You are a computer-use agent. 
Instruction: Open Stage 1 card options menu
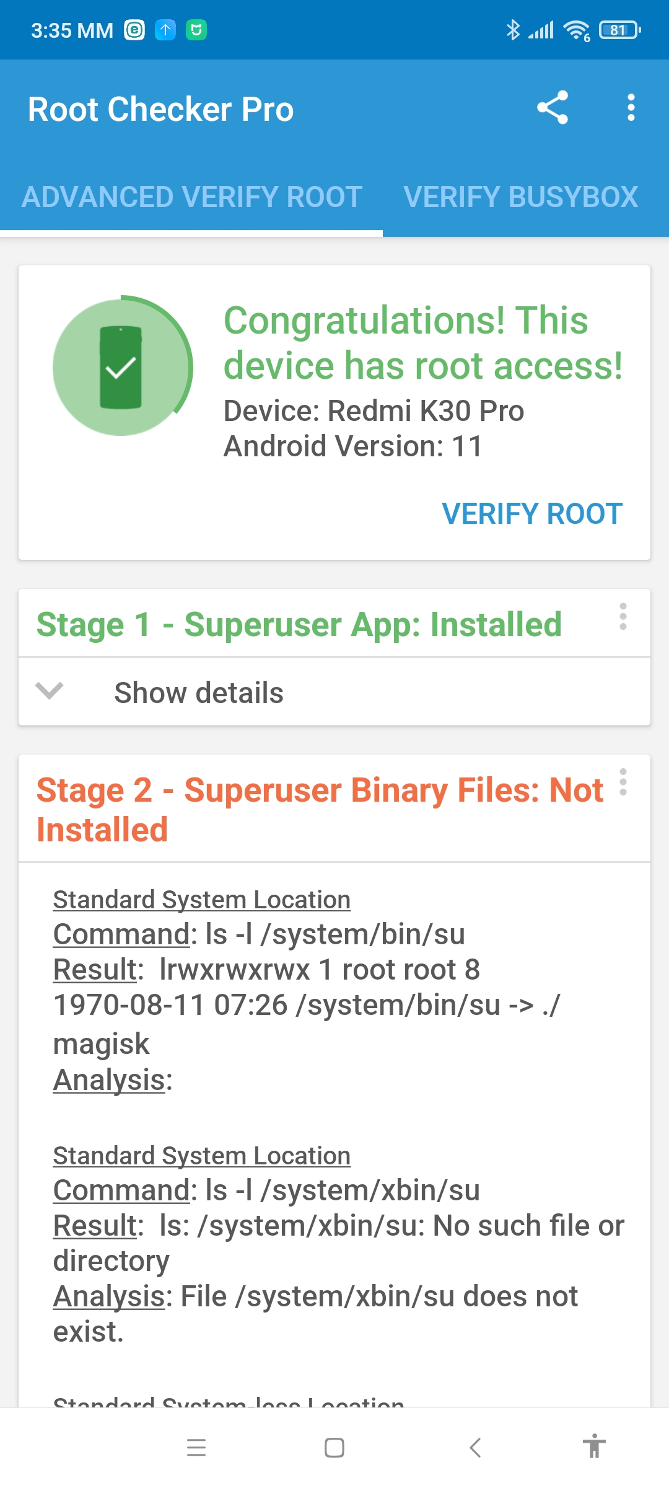coord(623,617)
